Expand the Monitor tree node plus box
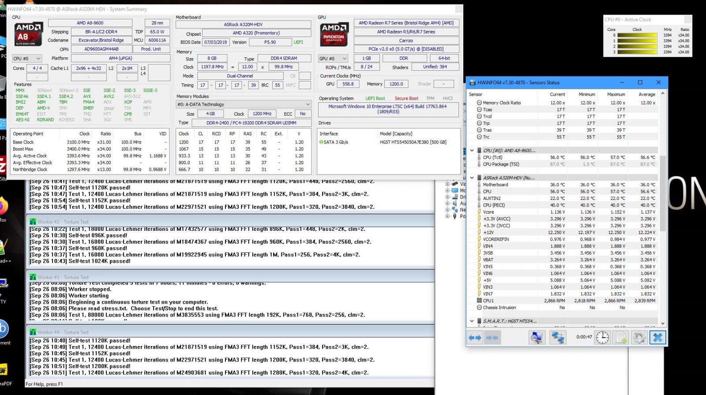This screenshot has height=395, width=706. pos(447,191)
